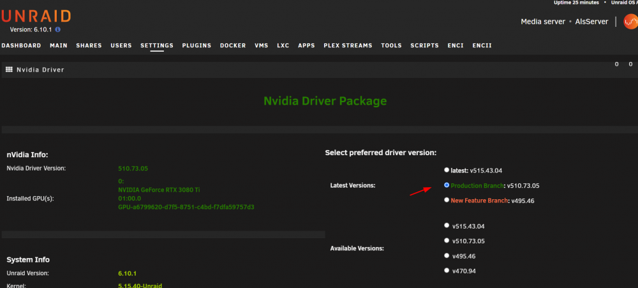Select the Production Branch radio button
The image size is (638, 288).
(447, 185)
